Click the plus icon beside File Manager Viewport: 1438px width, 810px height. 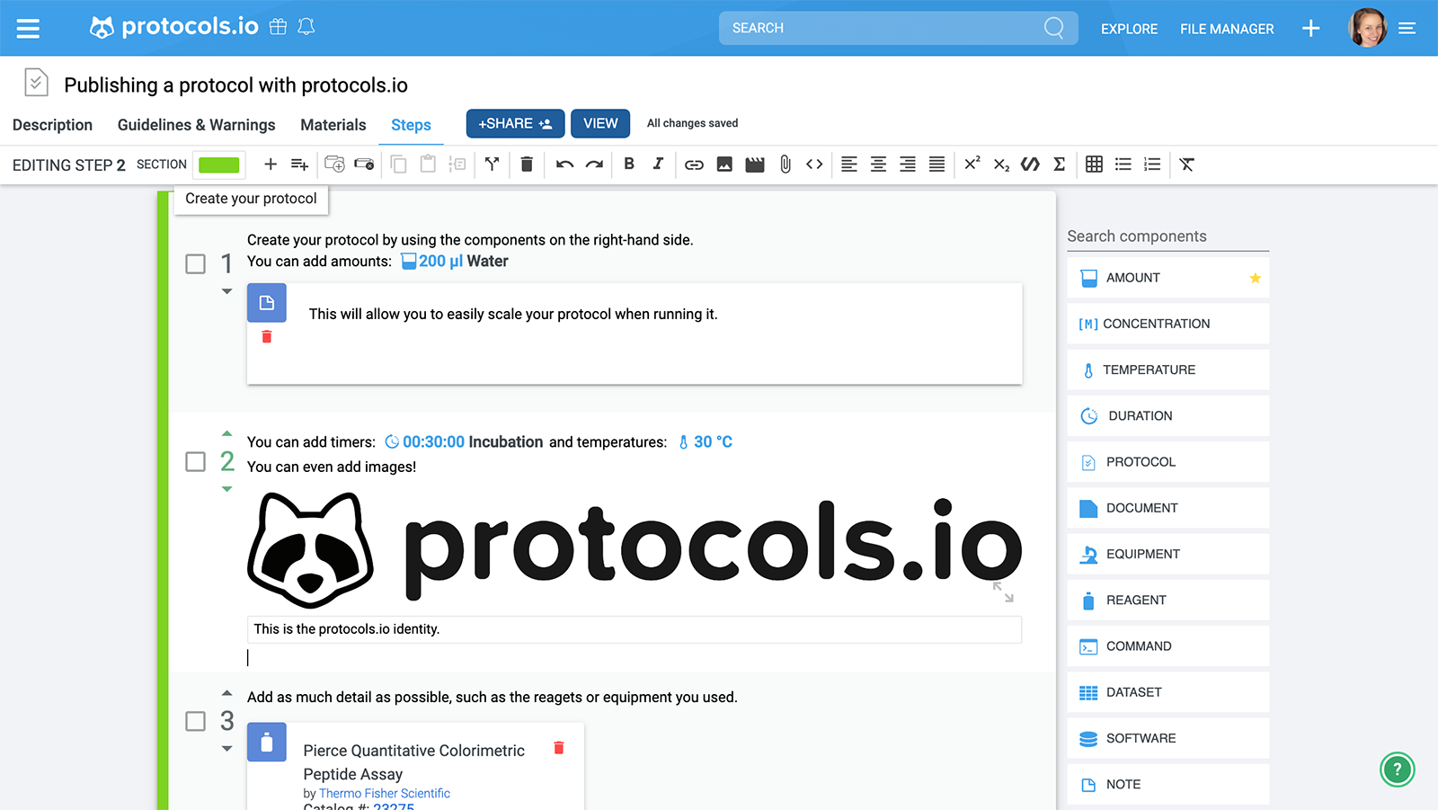point(1311,29)
